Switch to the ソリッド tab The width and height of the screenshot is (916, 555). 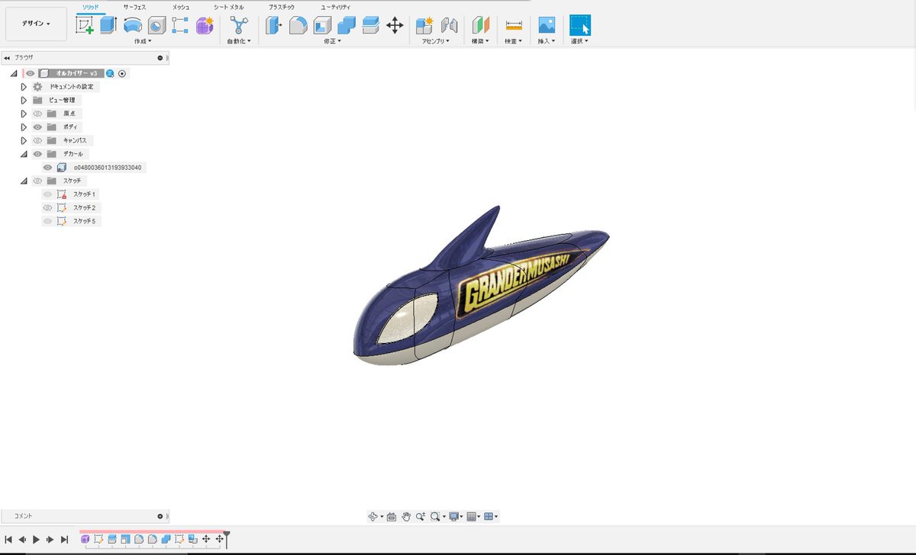(90, 6)
